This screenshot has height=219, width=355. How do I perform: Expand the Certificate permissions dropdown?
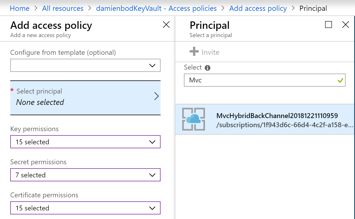(152, 208)
